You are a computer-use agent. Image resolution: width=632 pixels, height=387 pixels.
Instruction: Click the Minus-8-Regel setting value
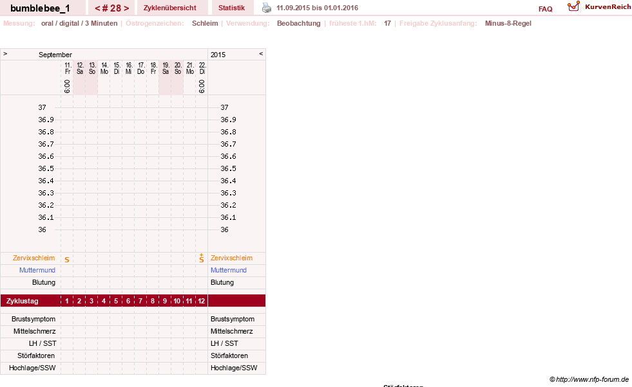508,23
